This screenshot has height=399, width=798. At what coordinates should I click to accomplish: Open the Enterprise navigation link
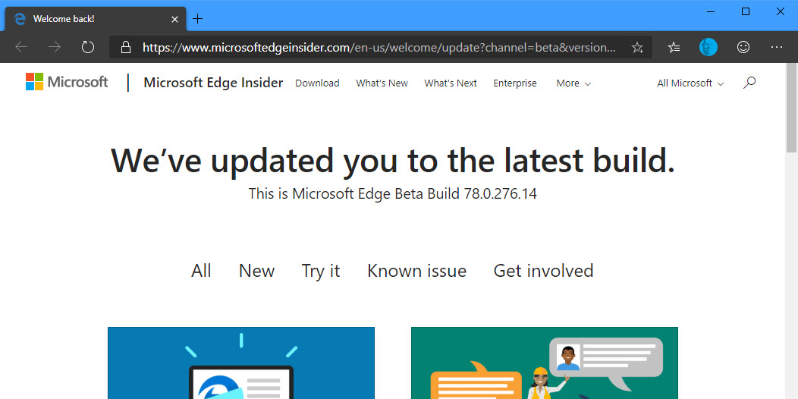click(x=514, y=83)
